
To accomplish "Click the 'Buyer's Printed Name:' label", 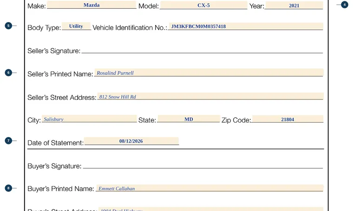I will [60, 189].
